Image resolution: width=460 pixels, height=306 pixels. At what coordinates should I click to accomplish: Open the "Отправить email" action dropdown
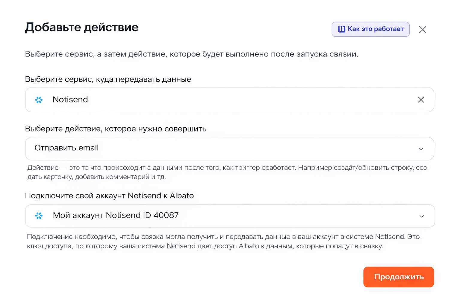(210, 149)
